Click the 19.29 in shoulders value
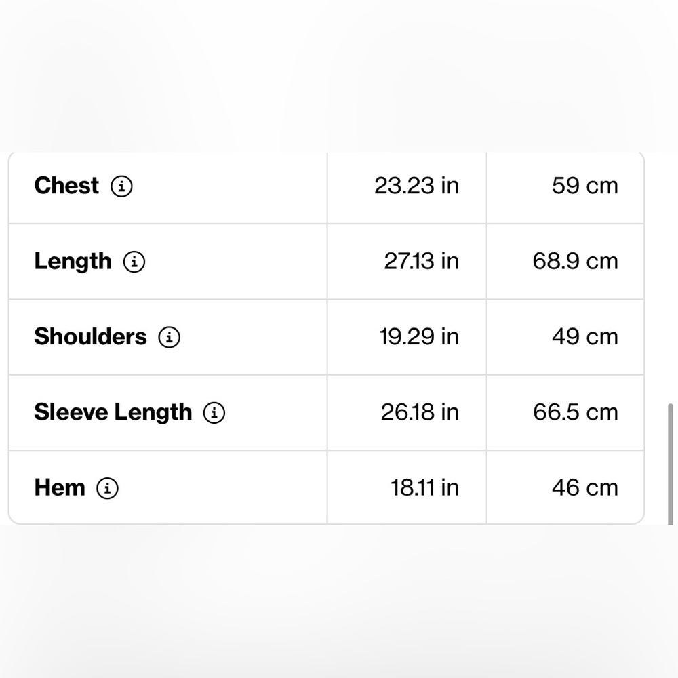 point(419,337)
